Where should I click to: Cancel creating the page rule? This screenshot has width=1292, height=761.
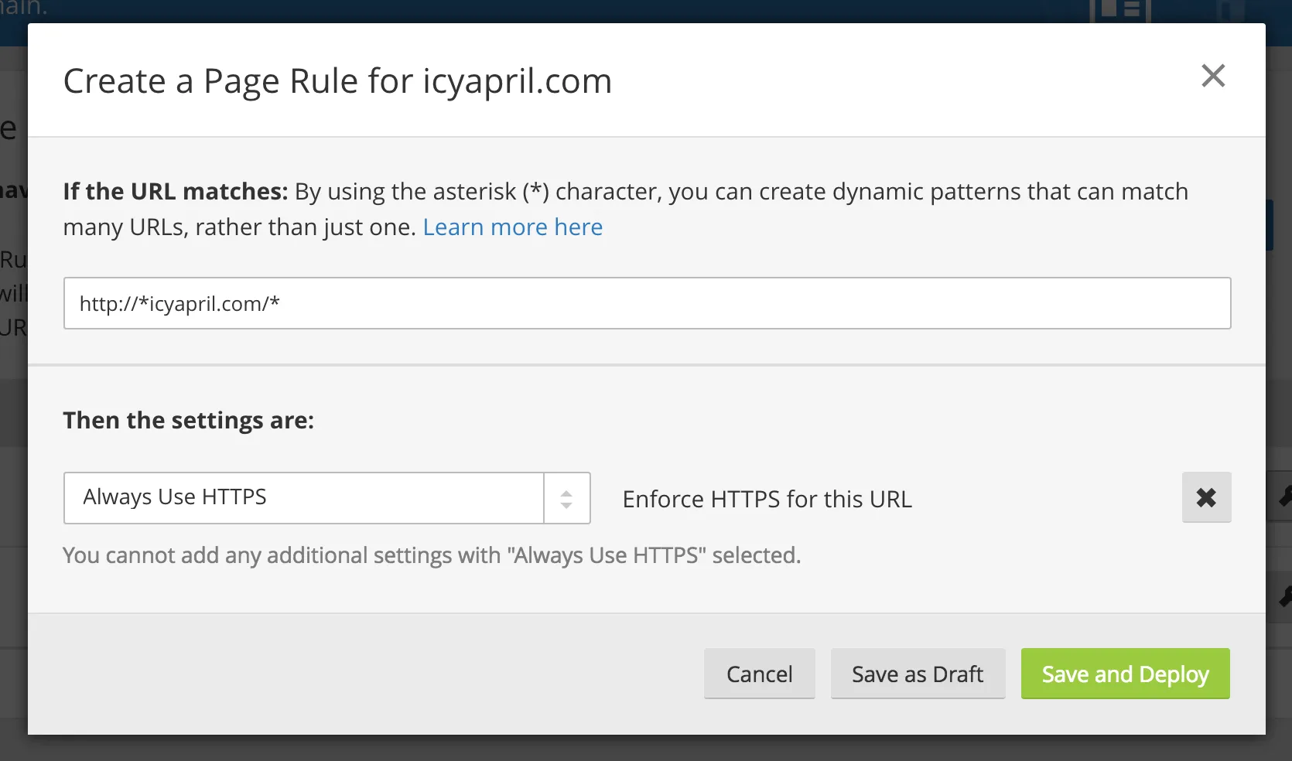(759, 674)
